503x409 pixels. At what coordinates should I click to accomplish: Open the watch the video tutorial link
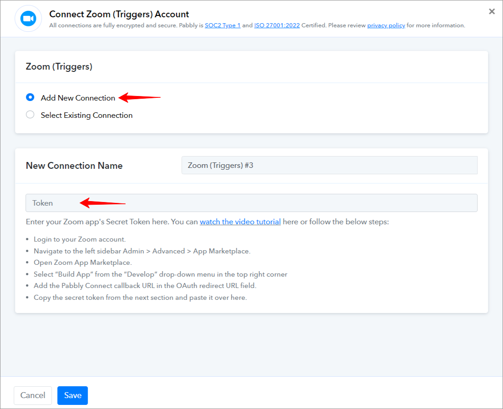240,222
